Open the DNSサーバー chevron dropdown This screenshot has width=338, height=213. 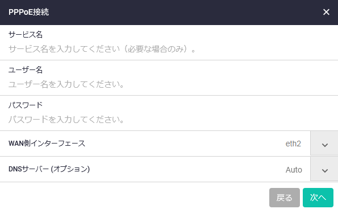pyautogui.click(x=324, y=169)
